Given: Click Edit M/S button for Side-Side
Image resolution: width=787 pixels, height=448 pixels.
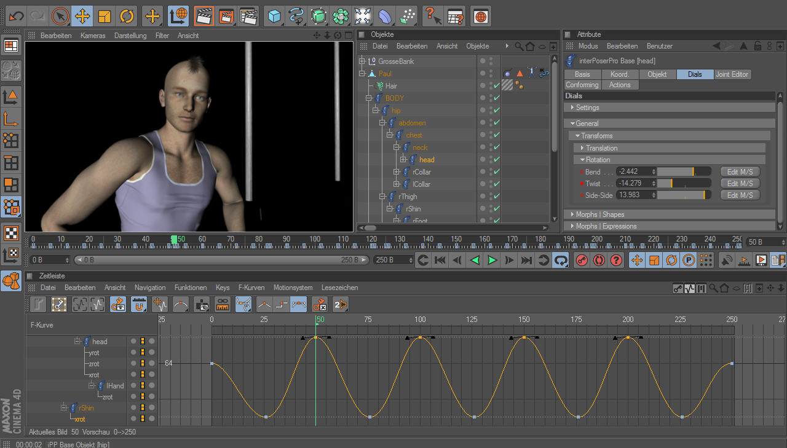Looking at the screenshot, I should [x=740, y=195].
